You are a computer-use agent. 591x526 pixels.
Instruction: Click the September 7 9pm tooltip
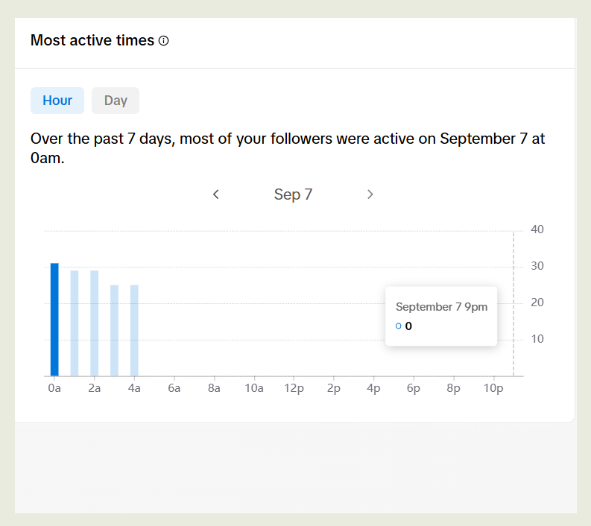441,315
